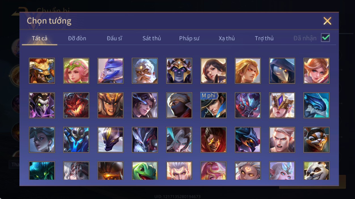Screen dimensions: 355x199
Task: Choose the raccoon hero portrait
Action: point(316,140)
